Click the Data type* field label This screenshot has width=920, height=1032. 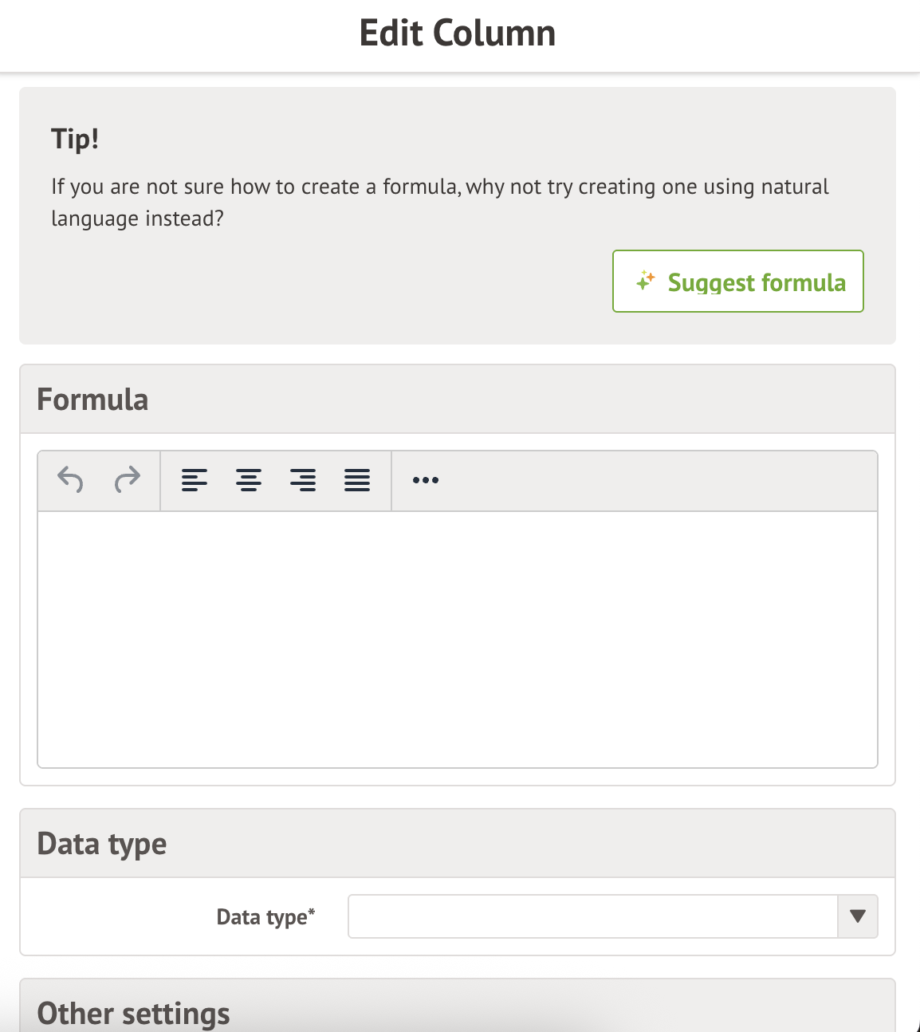pos(265,917)
